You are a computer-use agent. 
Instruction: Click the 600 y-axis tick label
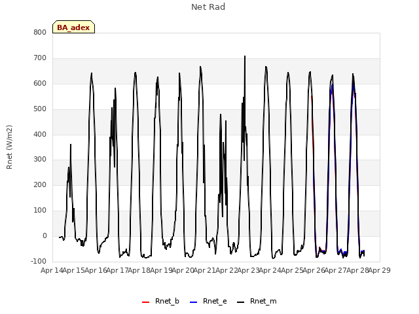40,83
